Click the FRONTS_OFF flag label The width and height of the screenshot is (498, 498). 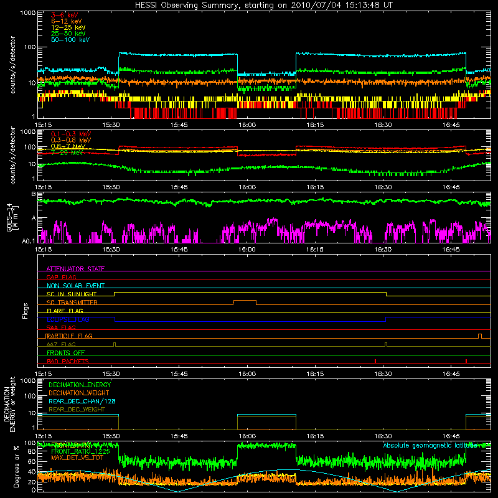click(x=66, y=352)
